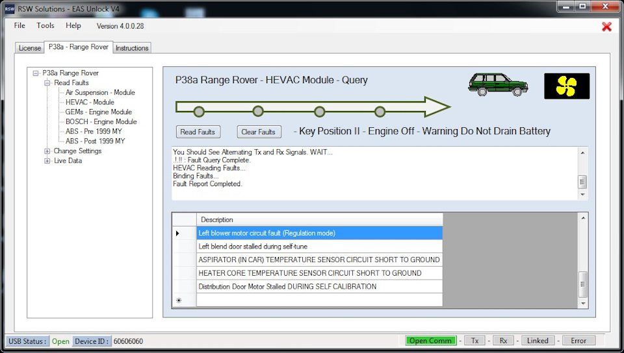Select ABS - Post 1999 MY item
The image size is (624, 353).
(96, 141)
